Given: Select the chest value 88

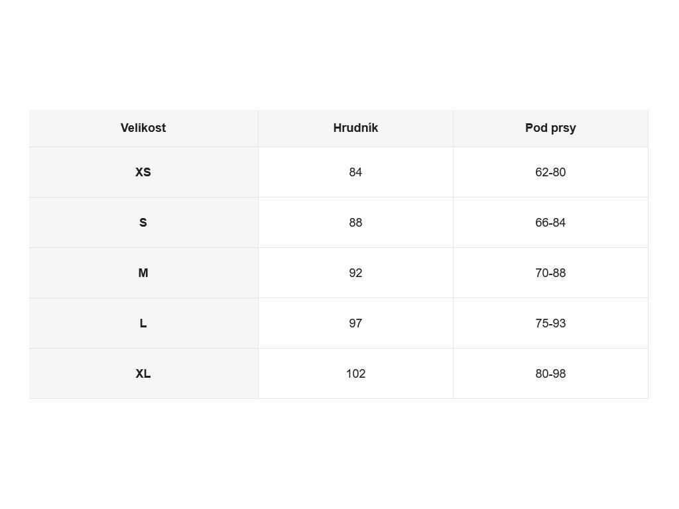Looking at the screenshot, I should click(355, 223).
